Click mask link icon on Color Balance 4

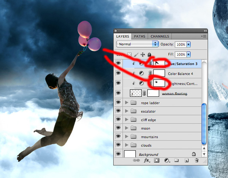(x=150, y=73)
